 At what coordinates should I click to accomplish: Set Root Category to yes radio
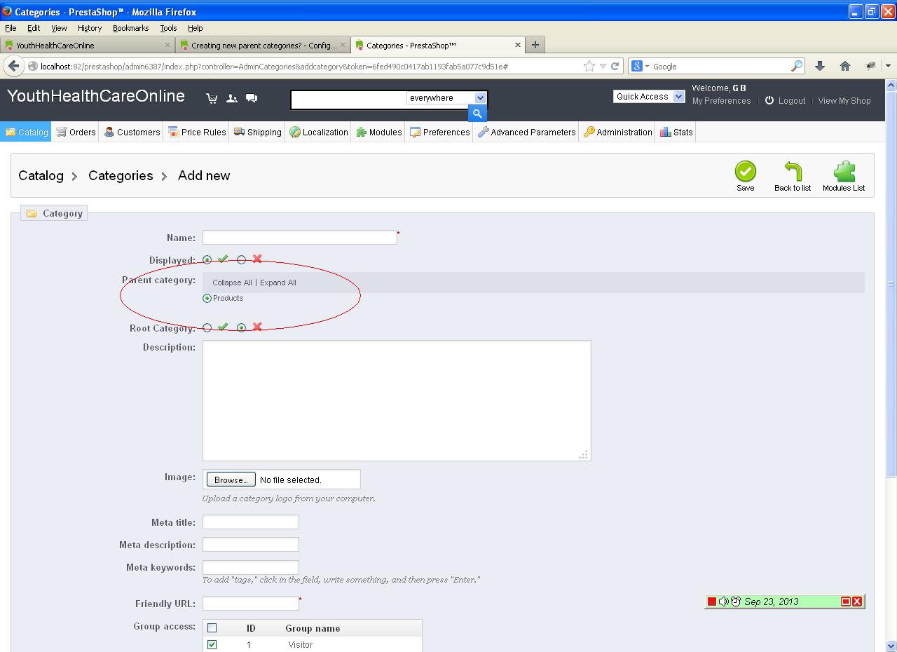(207, 327)
